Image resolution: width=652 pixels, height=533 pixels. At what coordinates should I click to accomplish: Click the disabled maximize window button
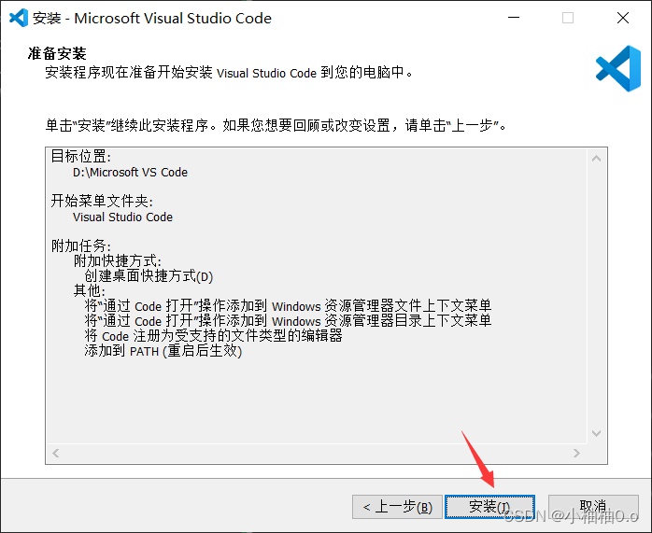(x=568, y=18)
